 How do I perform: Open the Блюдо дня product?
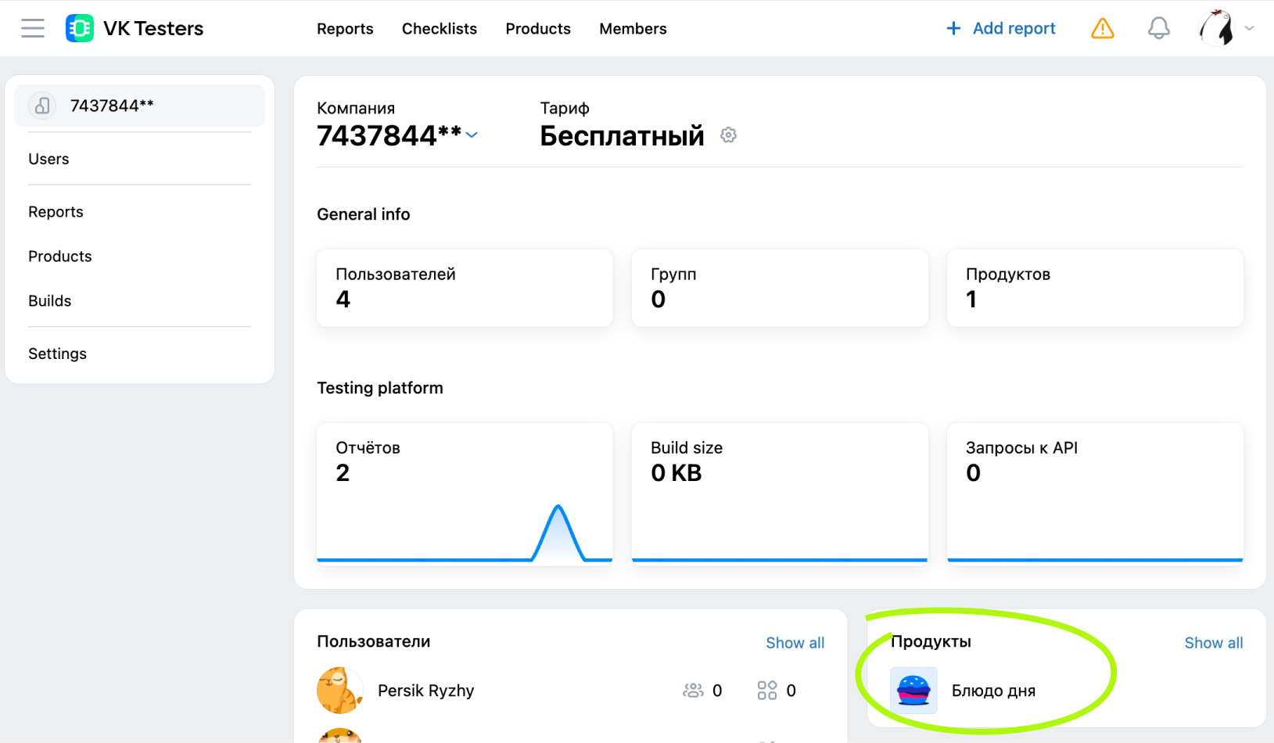pos(993,691)
